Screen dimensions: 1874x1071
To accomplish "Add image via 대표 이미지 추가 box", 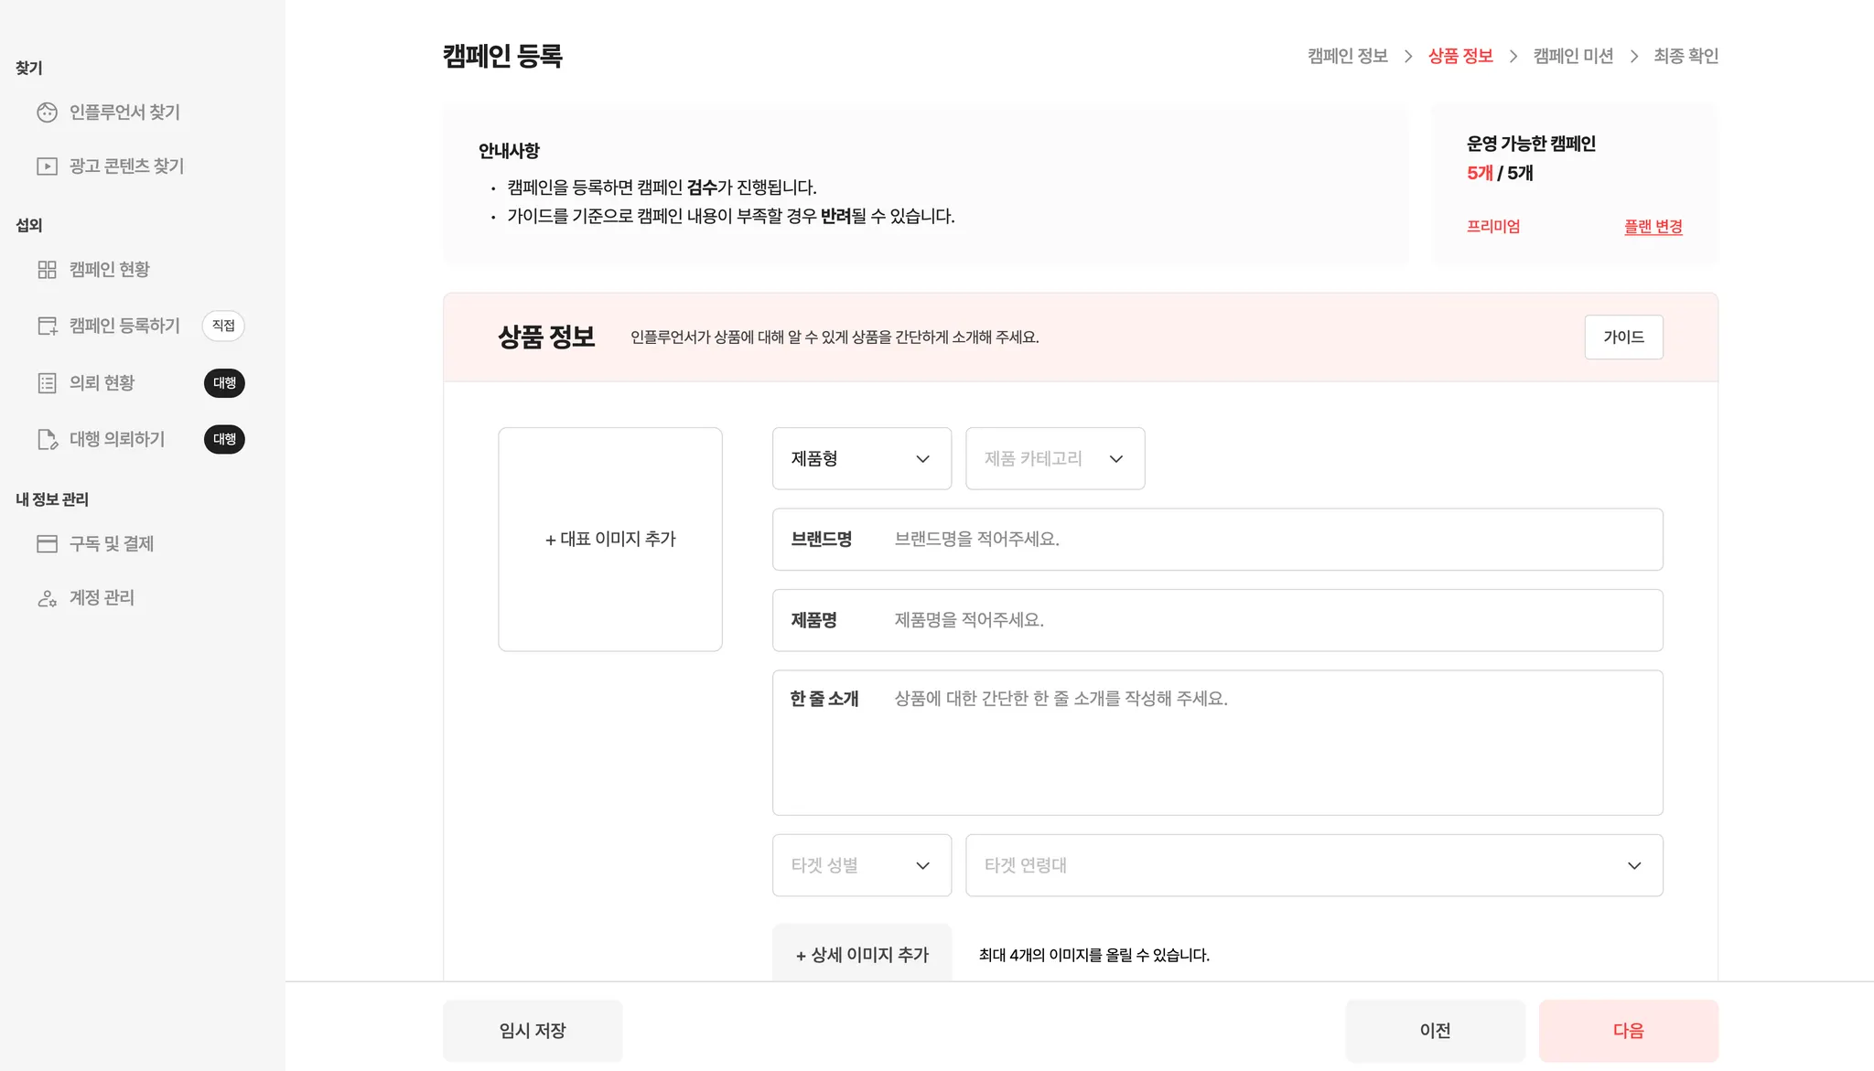I will click(610, 540).
